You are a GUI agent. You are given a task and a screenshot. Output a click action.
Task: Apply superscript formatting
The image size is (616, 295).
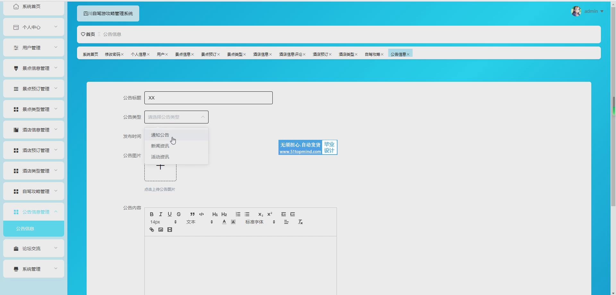tap(269, 214)
